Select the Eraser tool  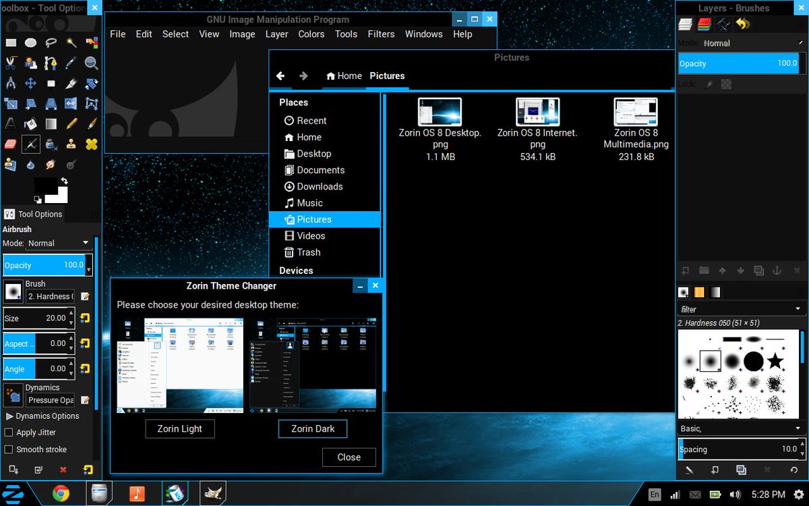pyautogui.click(x=10, y=144)
